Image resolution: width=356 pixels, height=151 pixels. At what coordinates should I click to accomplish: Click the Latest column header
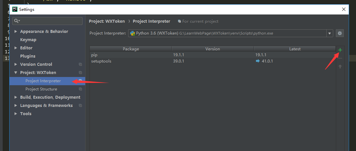[295, 49]
